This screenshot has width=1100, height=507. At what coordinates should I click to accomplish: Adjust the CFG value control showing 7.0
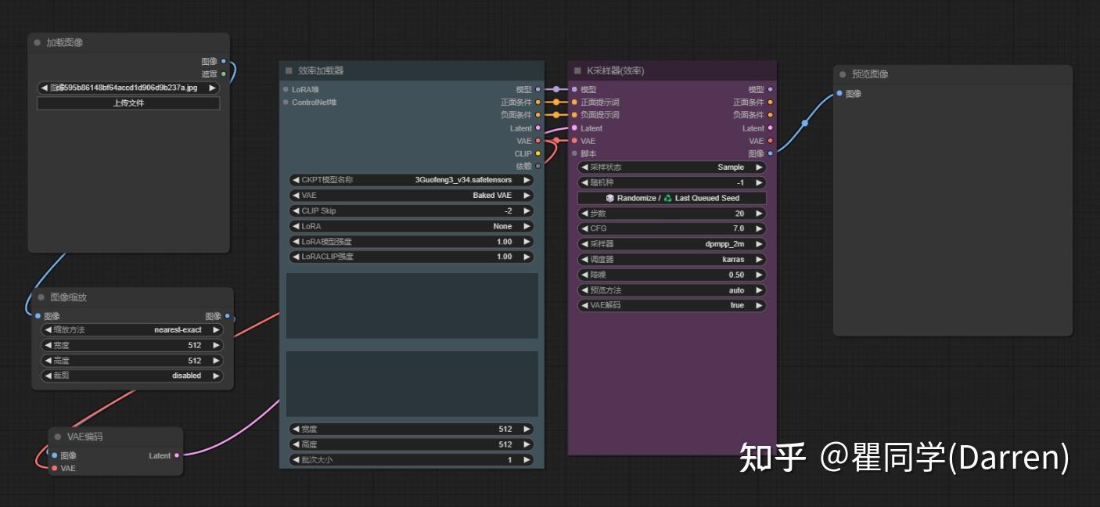tap(671, 228)
